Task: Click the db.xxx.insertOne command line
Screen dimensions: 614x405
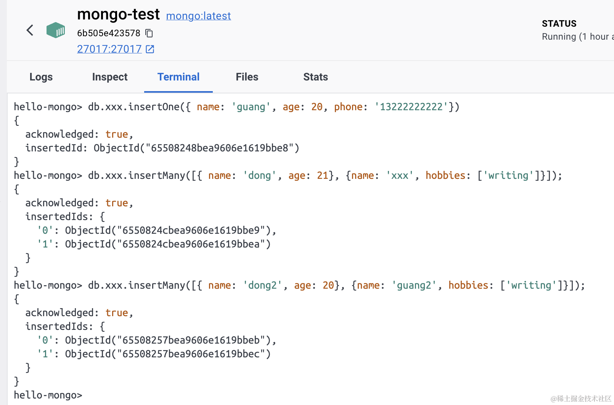Action: point(236,107)
